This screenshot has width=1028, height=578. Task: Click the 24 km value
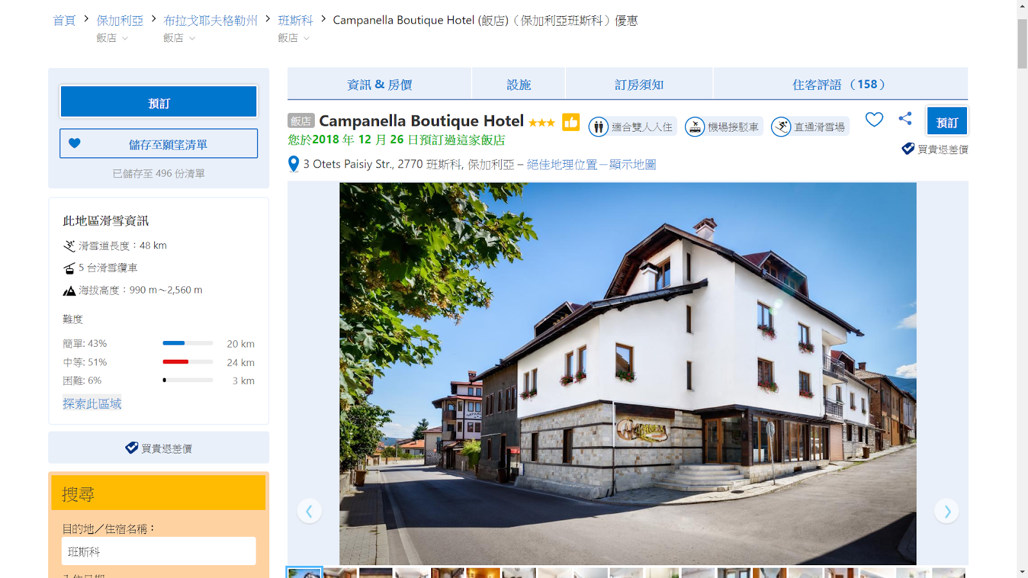[x=241, y=363]
